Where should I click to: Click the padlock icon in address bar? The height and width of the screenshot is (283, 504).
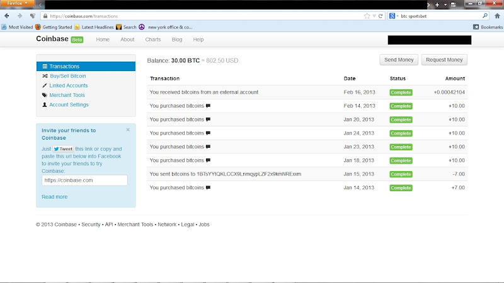tap(45, 16)
